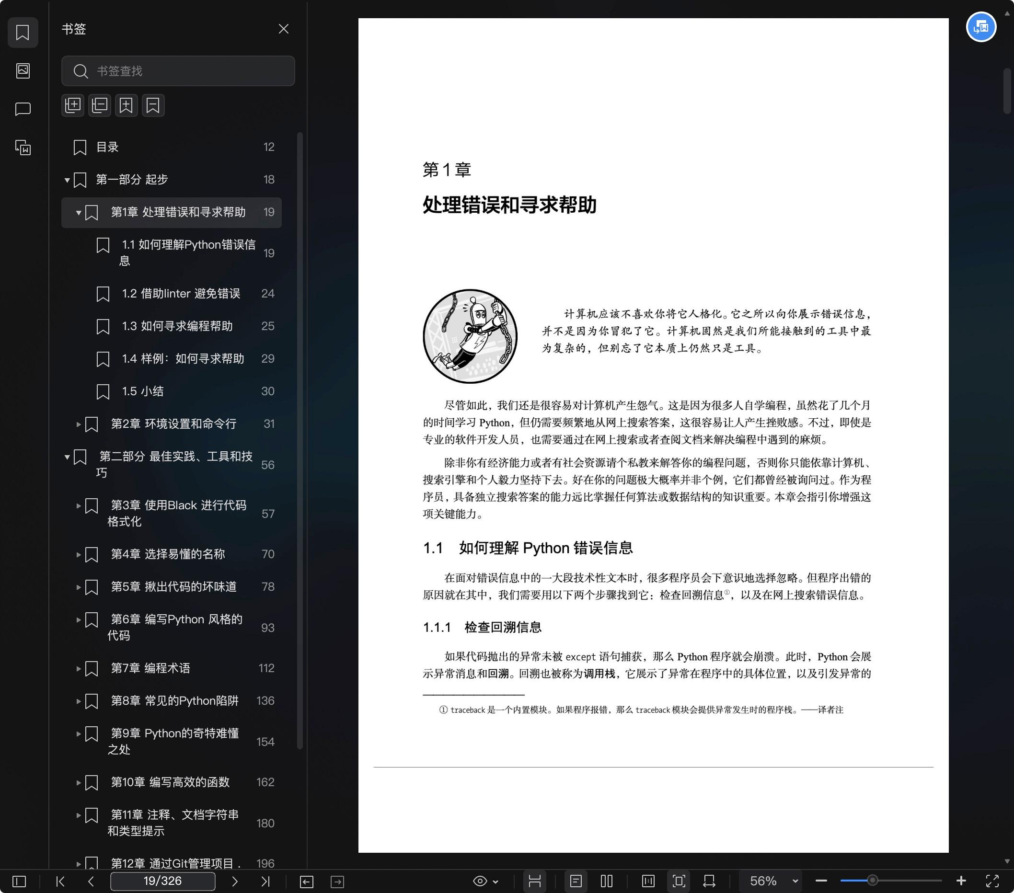Expand 第8章 常见的Python陷阱 bookmark
Viewport: 1014px width, 893px height.
click(79, 701)
